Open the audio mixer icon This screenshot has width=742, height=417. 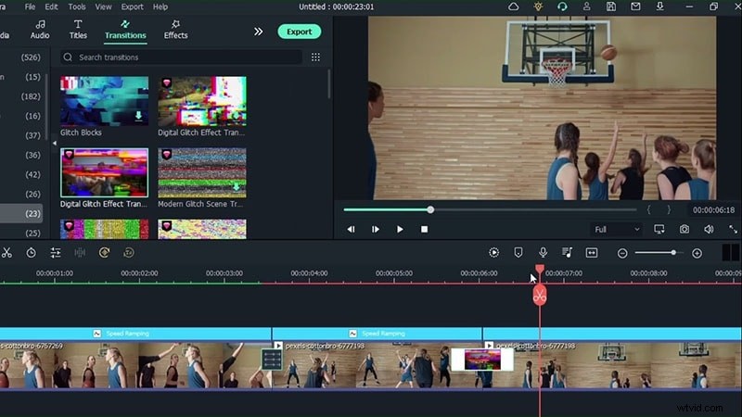[x=567, y=253]
